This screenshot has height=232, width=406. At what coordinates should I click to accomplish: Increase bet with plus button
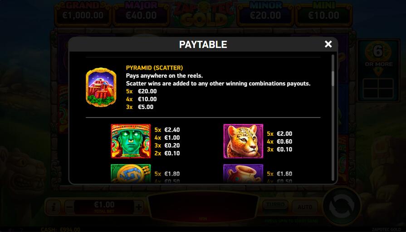(x=139, y=207)
